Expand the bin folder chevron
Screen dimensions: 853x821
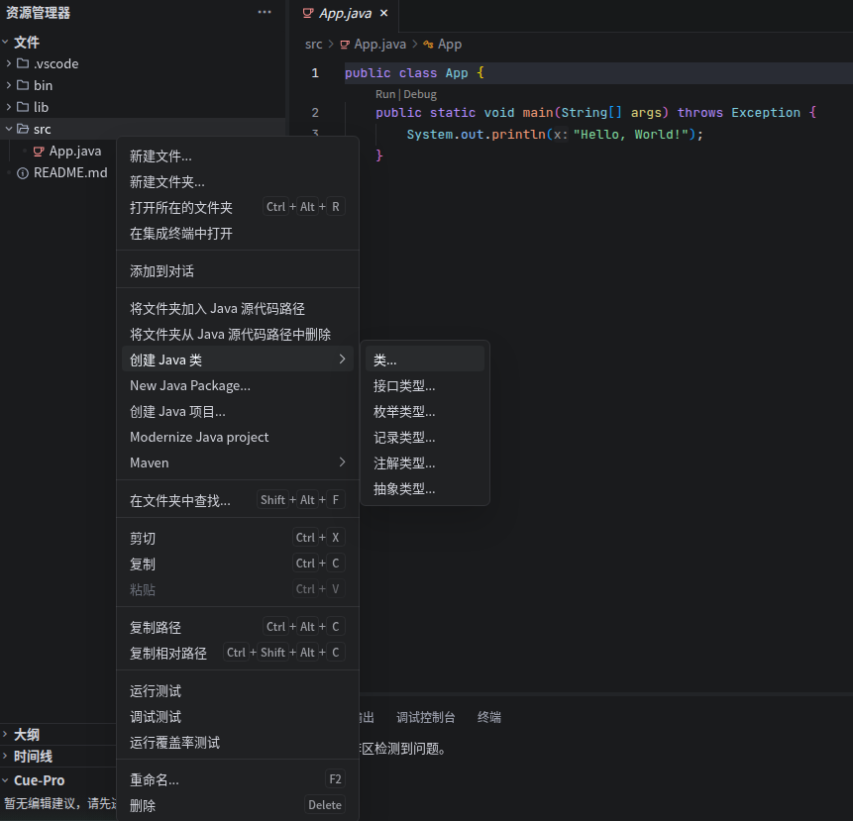(x=8, y=85)
